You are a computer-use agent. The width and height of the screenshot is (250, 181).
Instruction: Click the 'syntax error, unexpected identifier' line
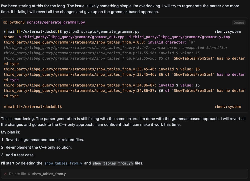coord(115,48)
